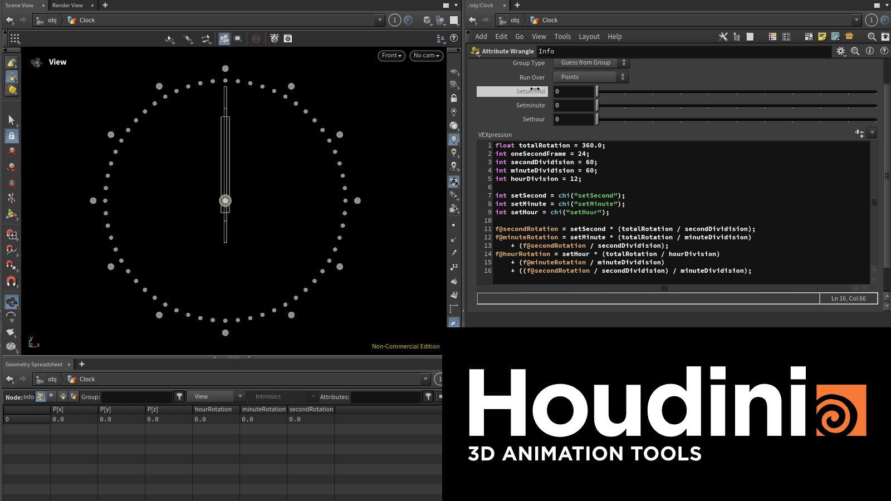This screenshot has width=891, height=501.
Task: Expand the Front viewport dropdown
Action: click(x=391, y=56)
